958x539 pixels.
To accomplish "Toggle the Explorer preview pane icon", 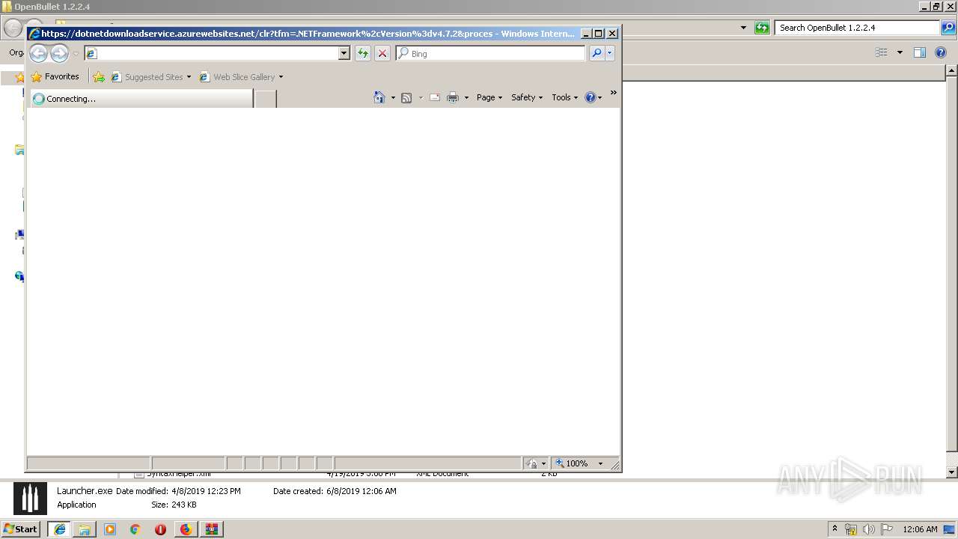I will (920, 52).
